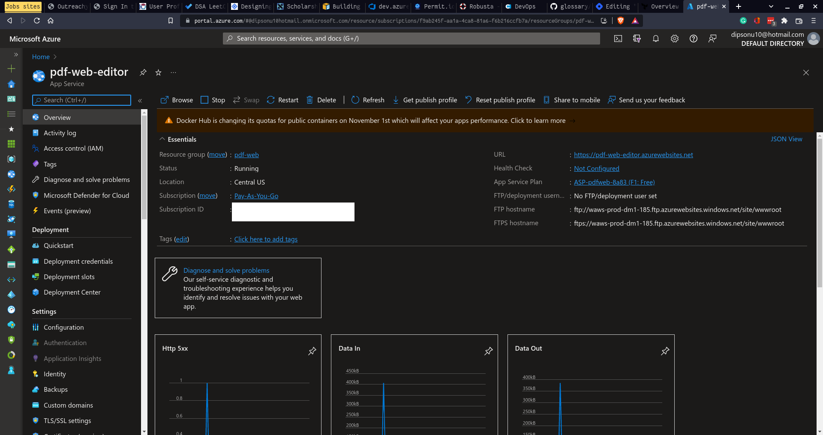Open Azure Cloud Shell icon

[x=618, y=39]
